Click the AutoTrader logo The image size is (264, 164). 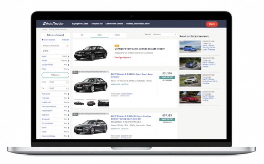click(53, 24)
